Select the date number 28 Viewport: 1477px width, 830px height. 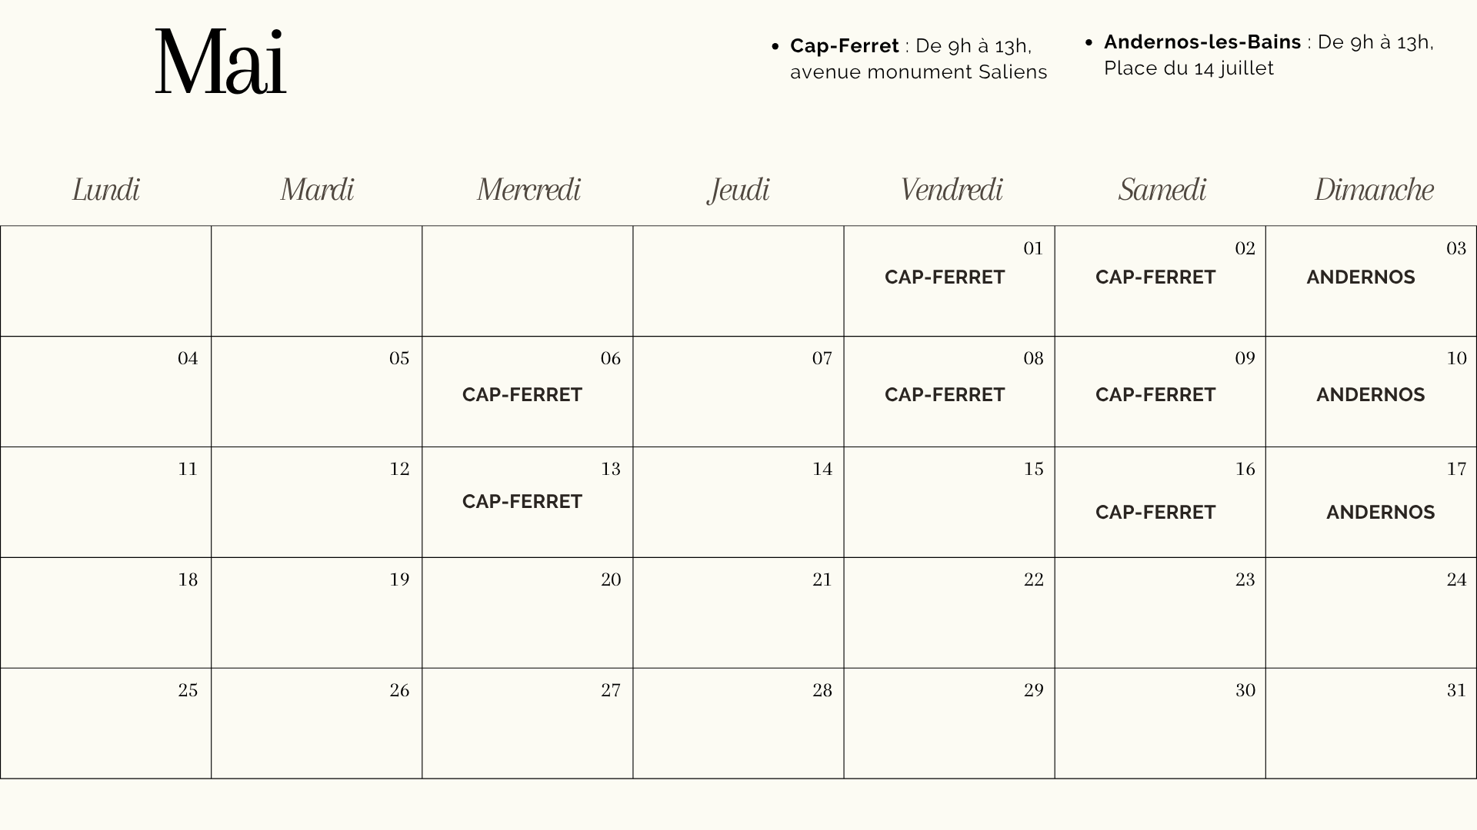tap(822, 691)
